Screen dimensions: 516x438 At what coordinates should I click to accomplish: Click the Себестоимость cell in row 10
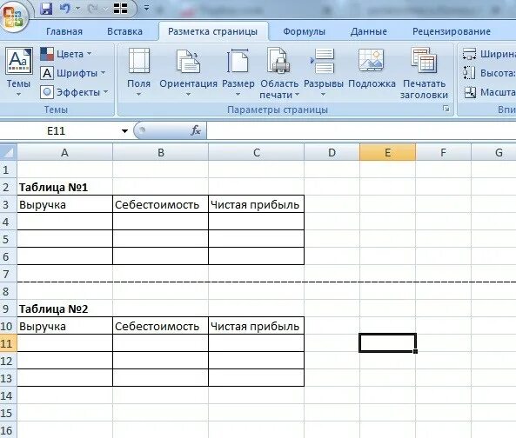161,326
